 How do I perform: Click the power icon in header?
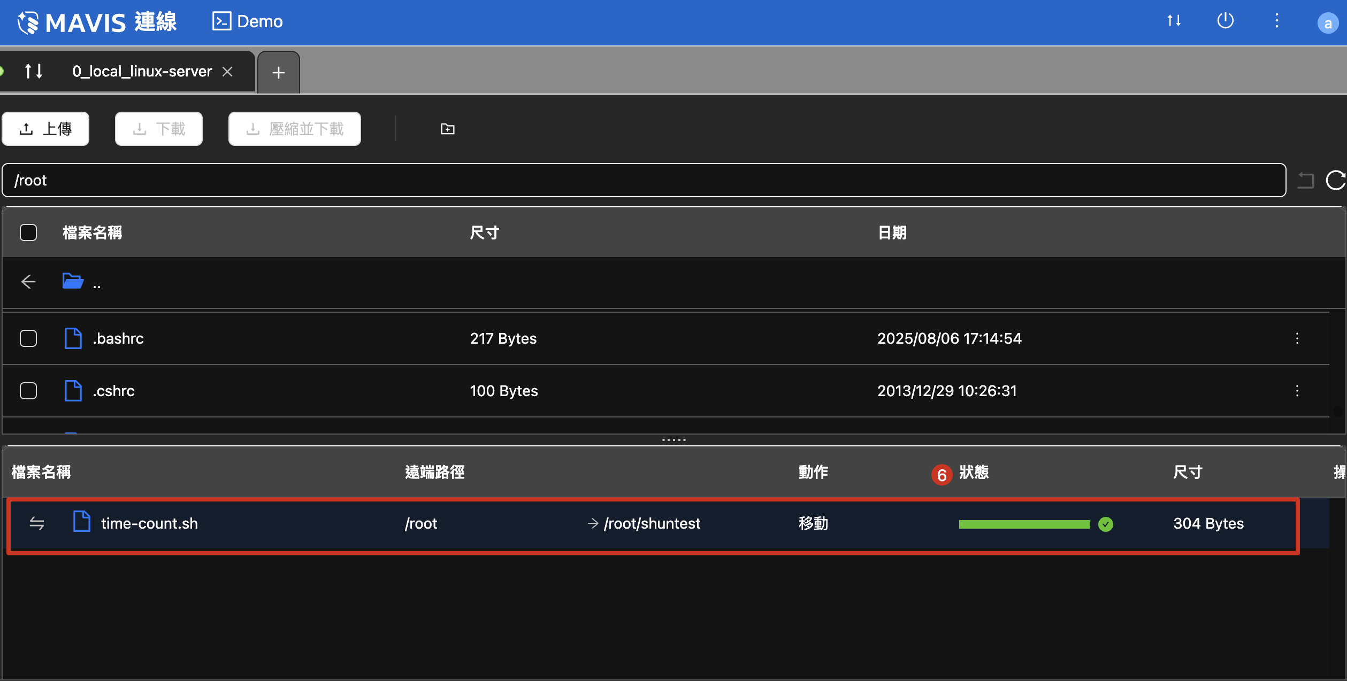pyautogui.click(x=1225, y=21)
